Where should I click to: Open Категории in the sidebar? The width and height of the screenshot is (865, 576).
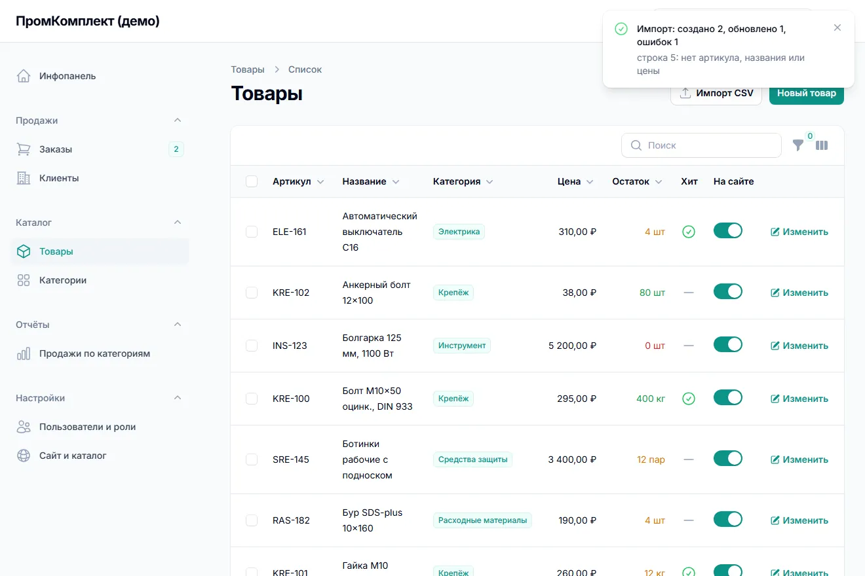pyautogui.click(x=100, y=280)
